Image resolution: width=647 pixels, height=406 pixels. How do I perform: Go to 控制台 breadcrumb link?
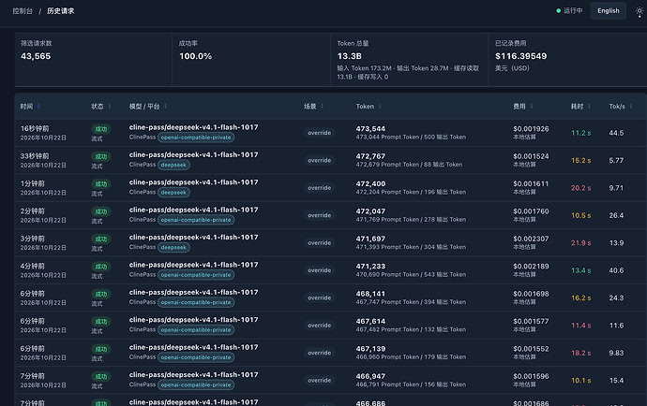pos(23,11)
